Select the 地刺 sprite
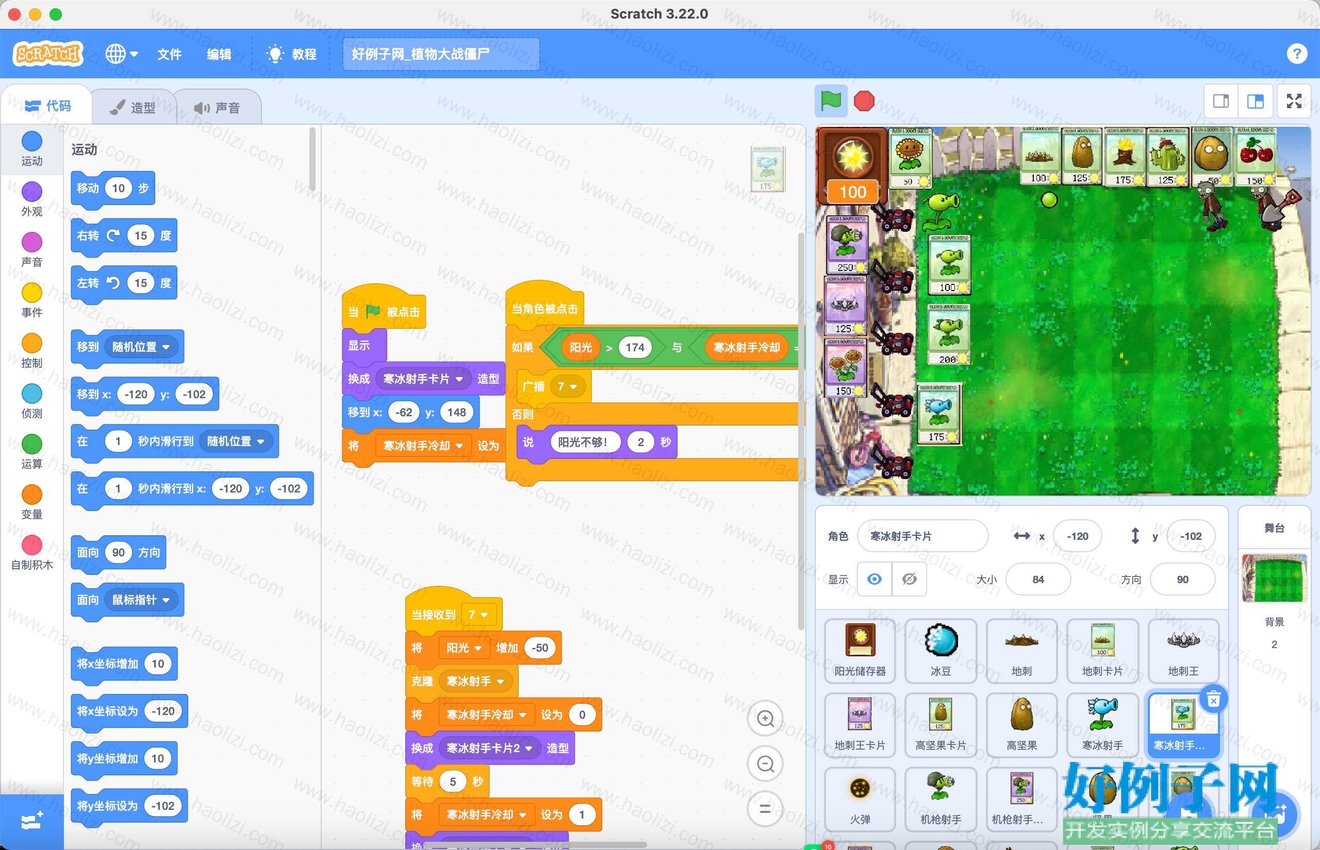The image size is (1320, 850). [1021, 651]
